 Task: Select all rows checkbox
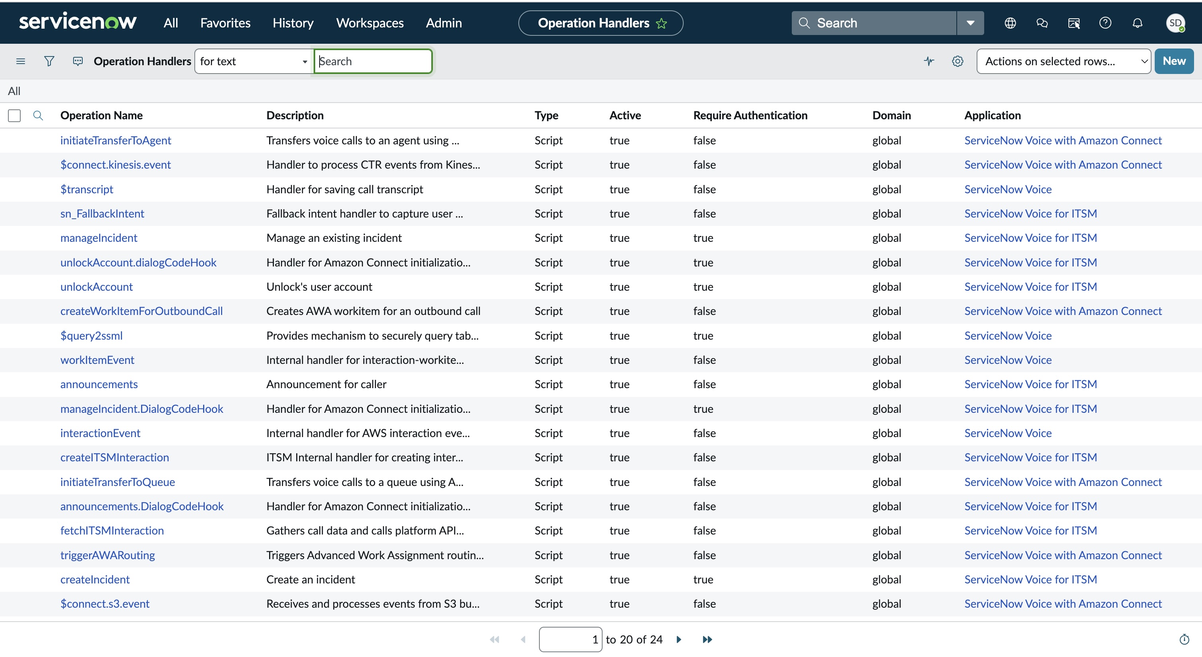click(x=14, y=115)
